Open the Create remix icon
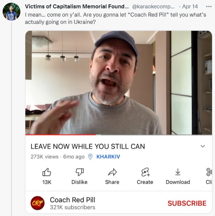This screenshot has height=216, width=215. tap(145, 172)
